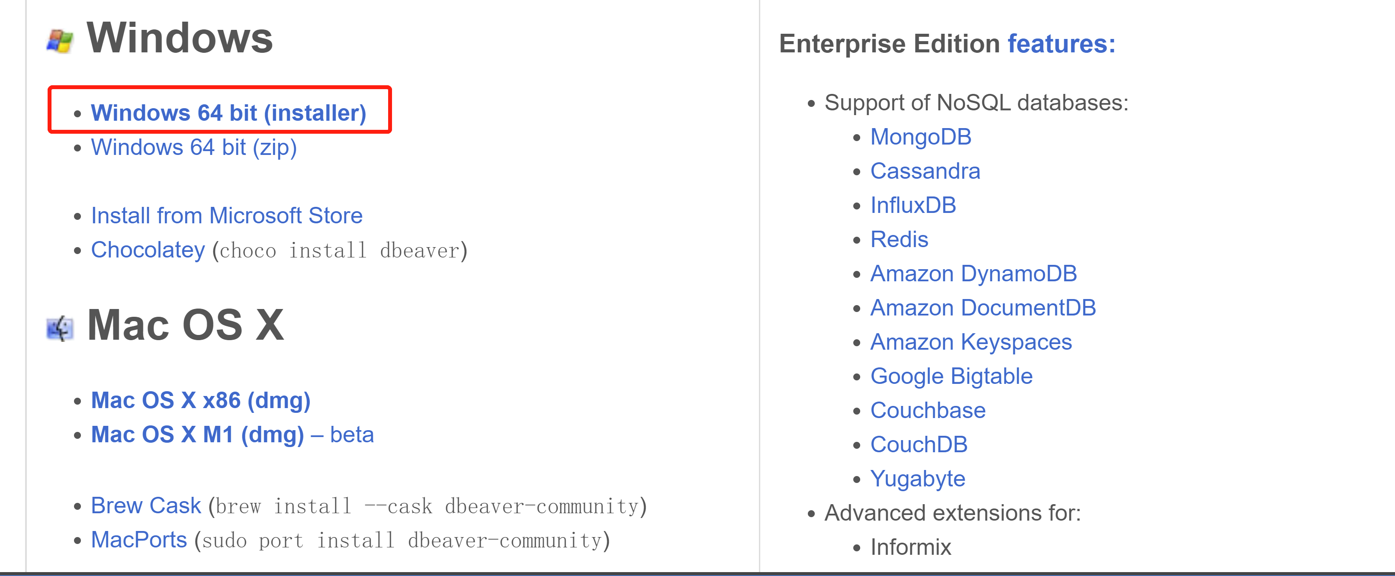Download Windows 64 bit (zip)
Image resolution: width=1395 pixels, height=576 pixels.
pyautogui.click(x=194, y=148)
